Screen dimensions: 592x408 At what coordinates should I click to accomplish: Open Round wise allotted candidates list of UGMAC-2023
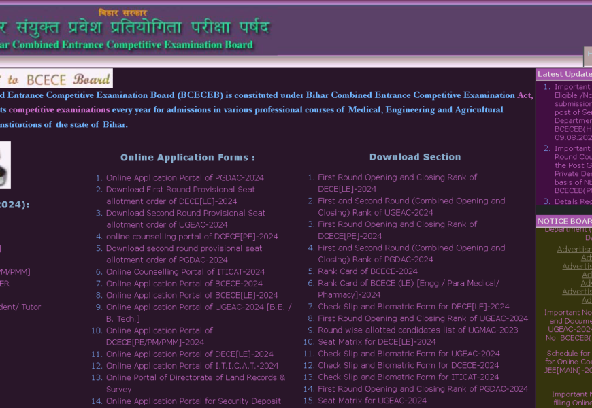click(x=418, y=330)
